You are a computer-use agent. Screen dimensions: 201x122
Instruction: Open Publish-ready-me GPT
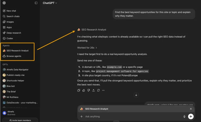pyautogui.click(x=14, y=75)
